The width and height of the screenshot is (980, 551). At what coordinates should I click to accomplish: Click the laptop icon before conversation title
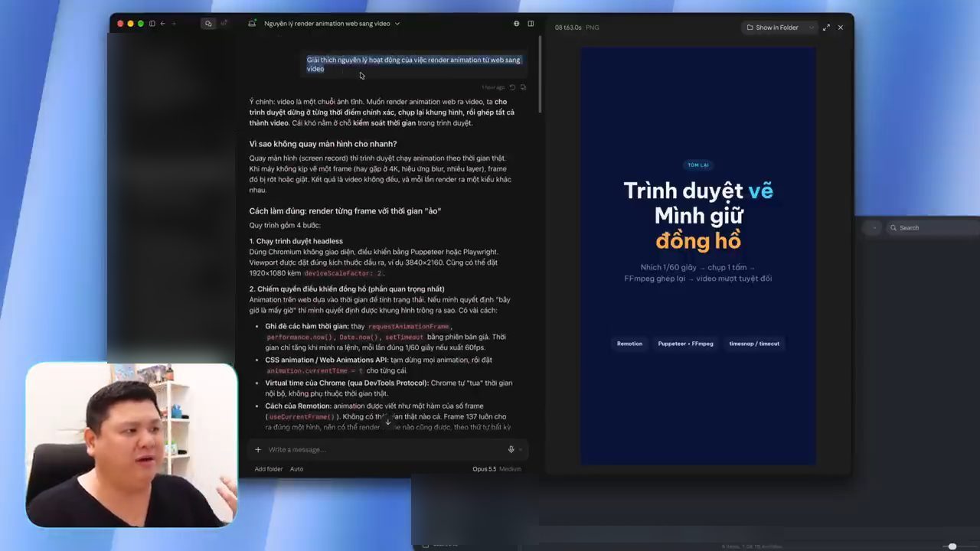point(252,24)
